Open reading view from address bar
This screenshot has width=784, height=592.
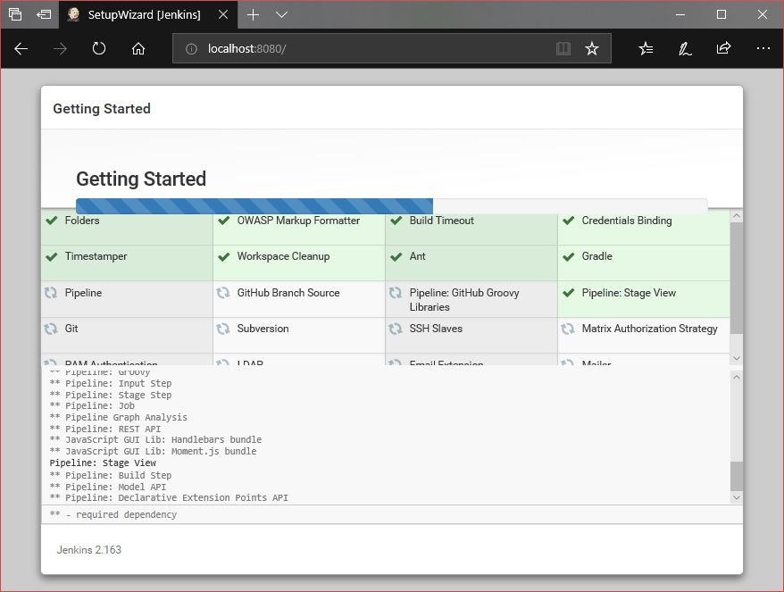(x=563, y=49)
